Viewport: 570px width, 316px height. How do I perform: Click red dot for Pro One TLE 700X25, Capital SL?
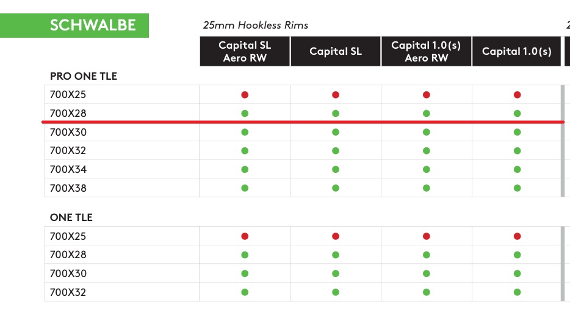click(336, 95)
